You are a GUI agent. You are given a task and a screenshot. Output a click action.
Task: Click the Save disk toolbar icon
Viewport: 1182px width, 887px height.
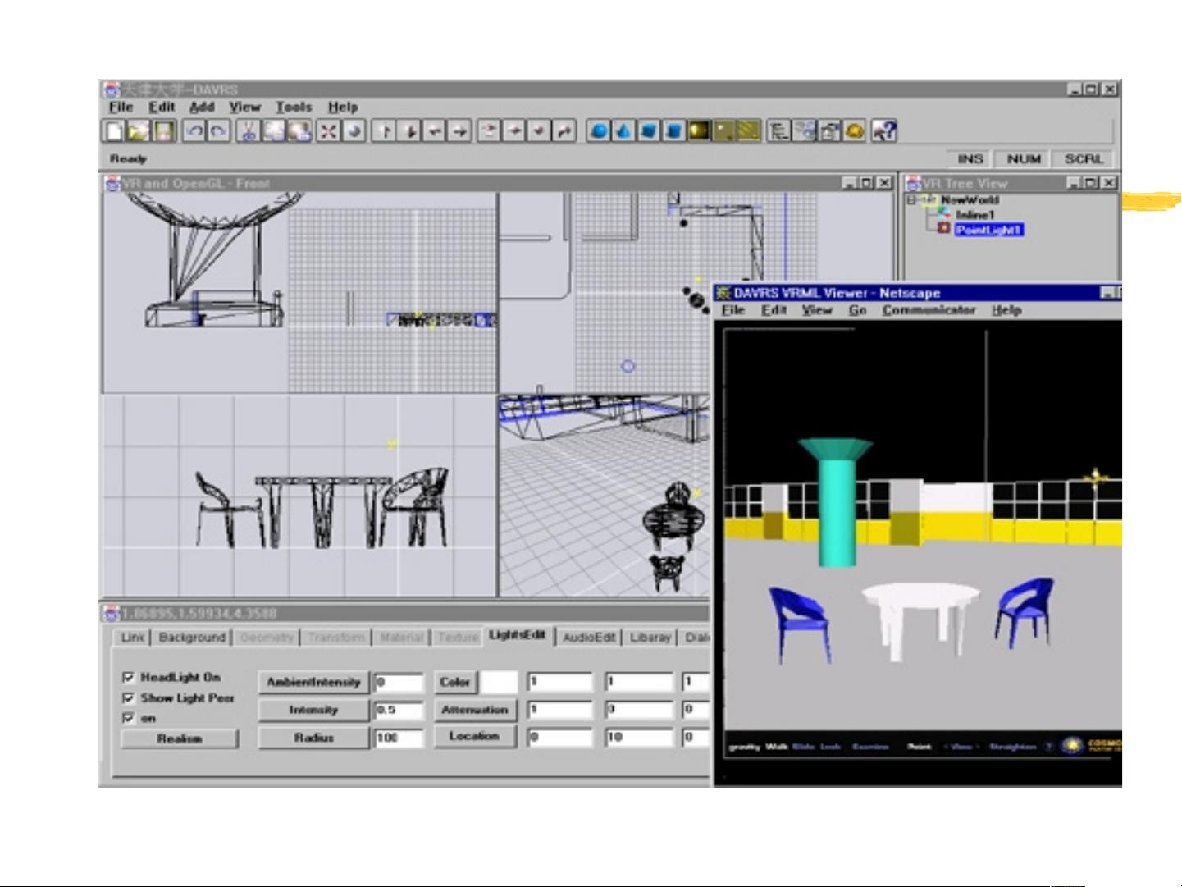[164, 130]
